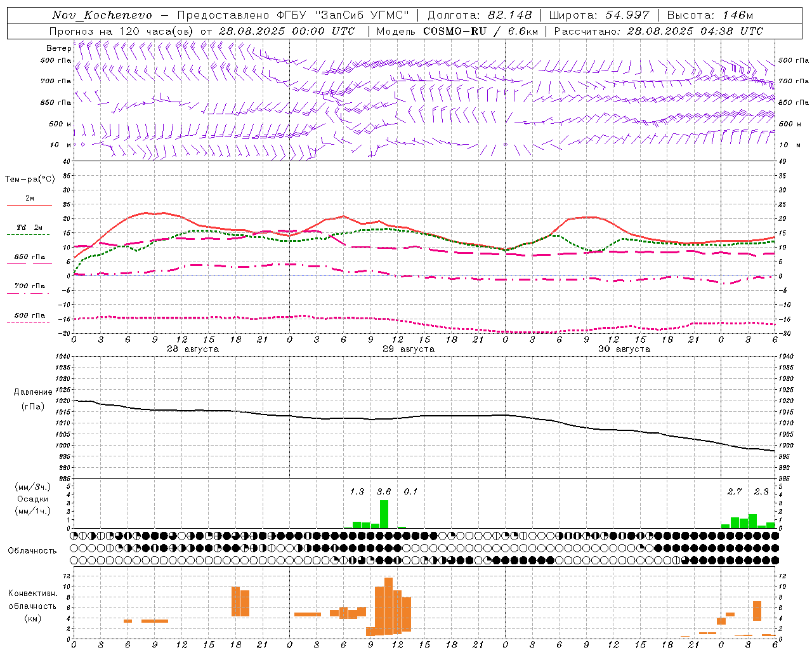Viewport: 812px width, 650px height.
Task: Click the 2.3 precipitation total value
Action: [761, 491]
